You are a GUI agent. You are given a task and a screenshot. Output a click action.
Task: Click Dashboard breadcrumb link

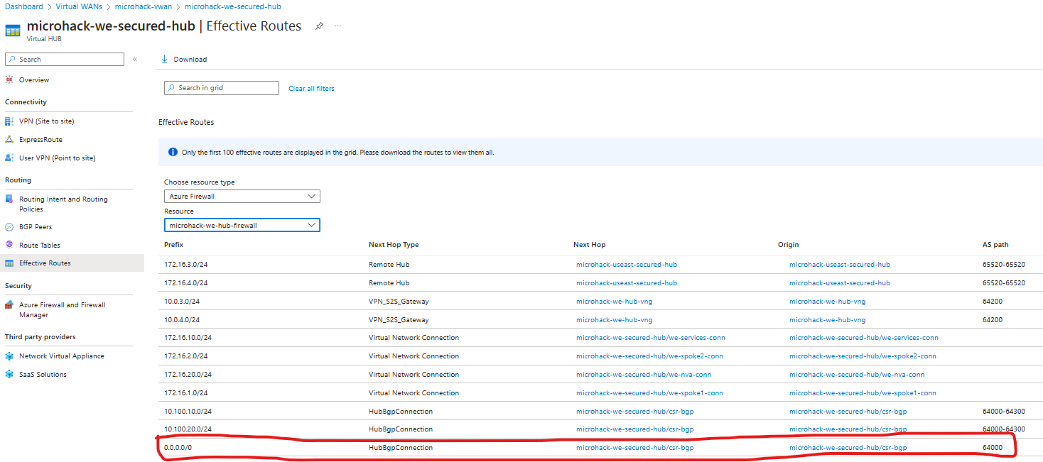24,6
